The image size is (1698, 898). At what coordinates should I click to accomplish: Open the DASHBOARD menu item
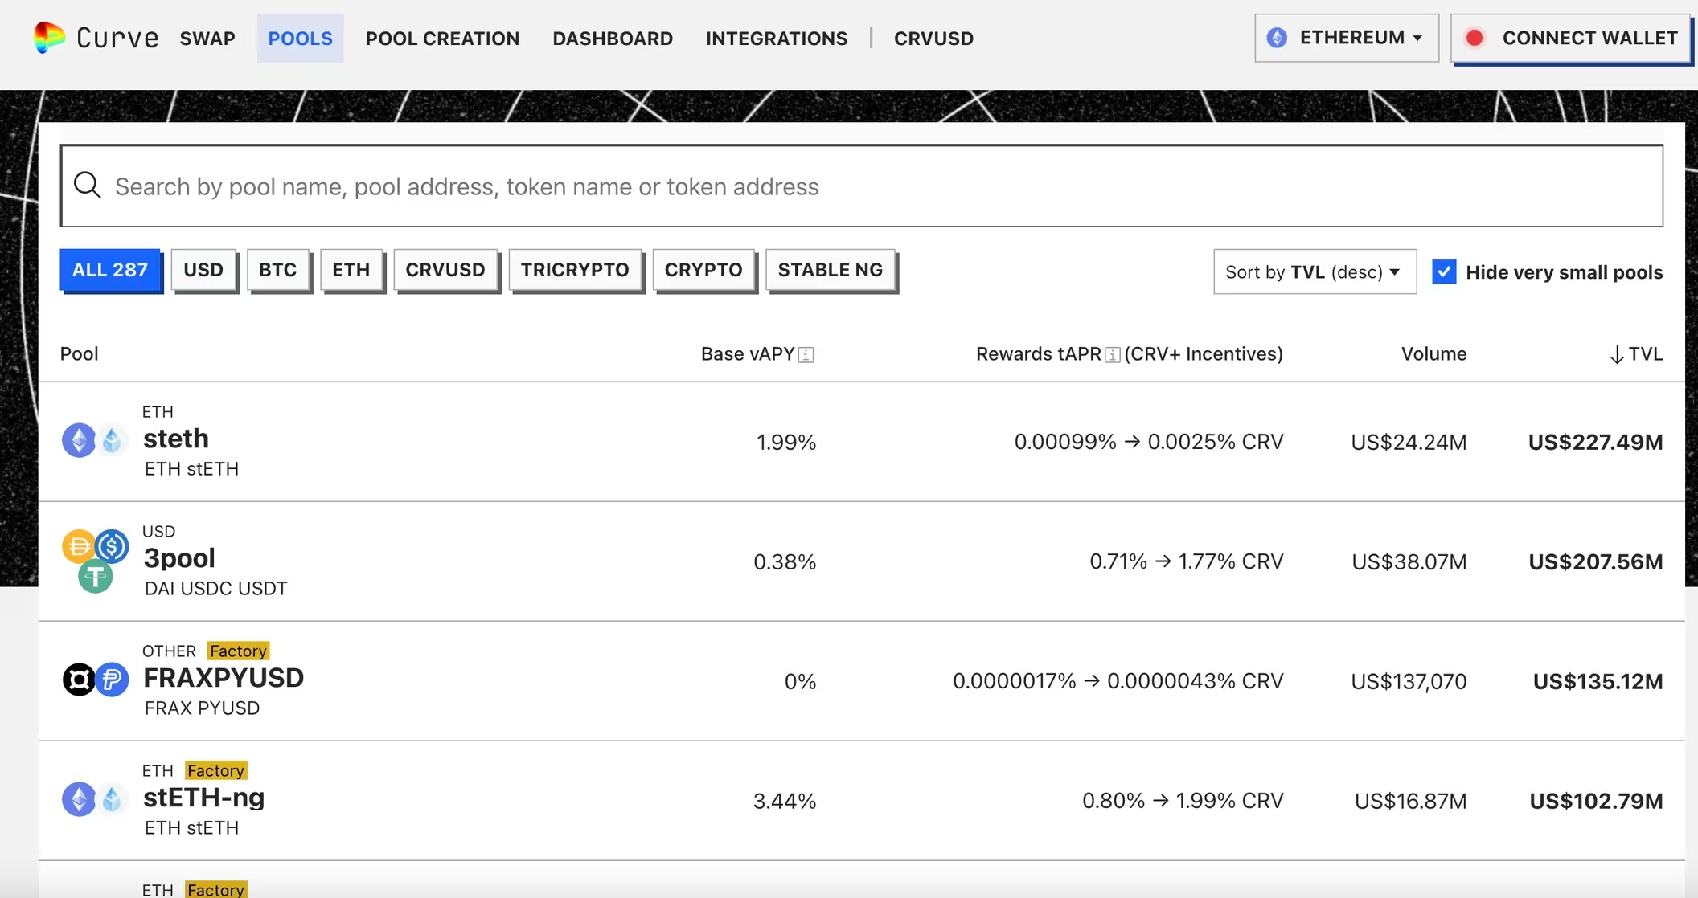613,38
